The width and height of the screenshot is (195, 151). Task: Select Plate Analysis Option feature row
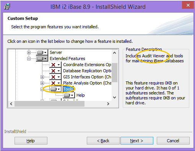[87, 83]
